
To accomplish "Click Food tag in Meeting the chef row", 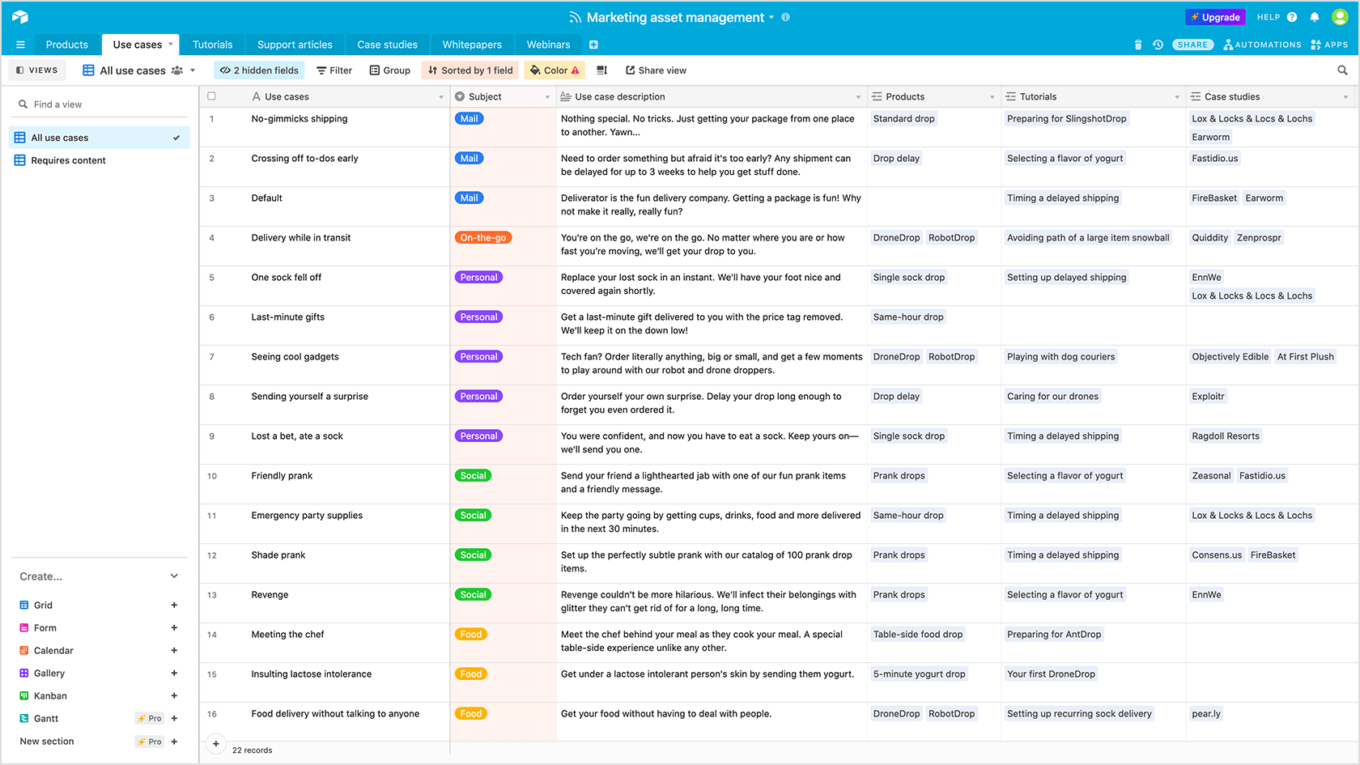I will [x=471, y=635].
